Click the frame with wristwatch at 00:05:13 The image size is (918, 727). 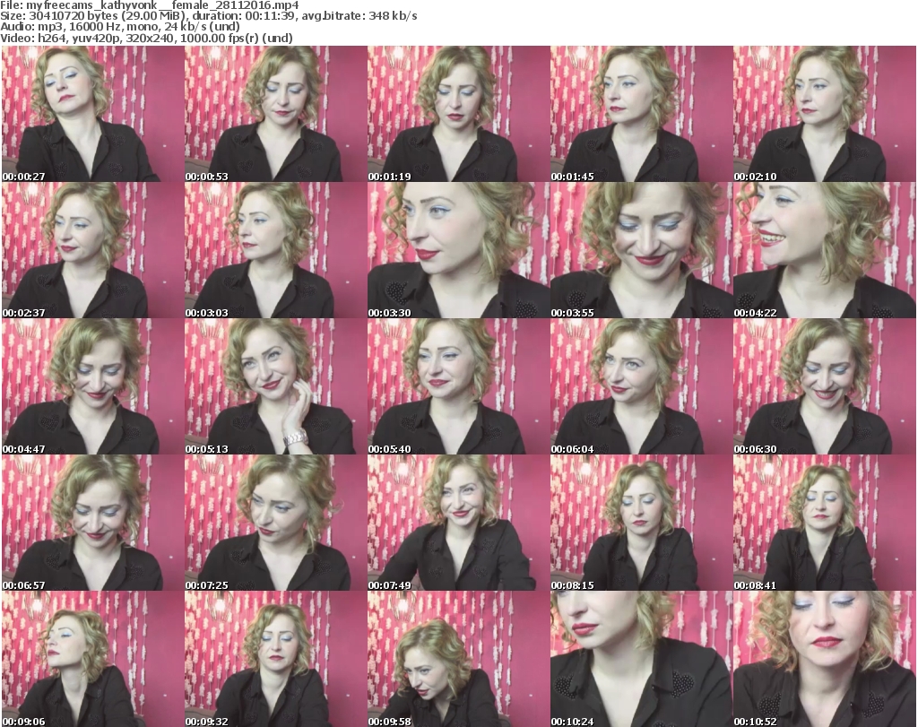click(x=275, y=386)
